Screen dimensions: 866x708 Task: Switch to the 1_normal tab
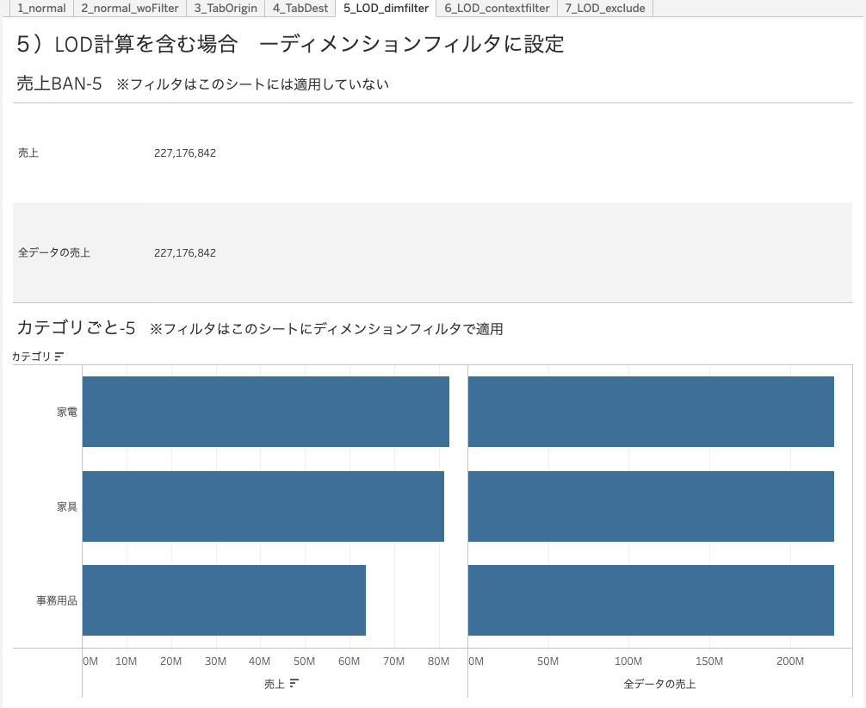tap(41, 9)
